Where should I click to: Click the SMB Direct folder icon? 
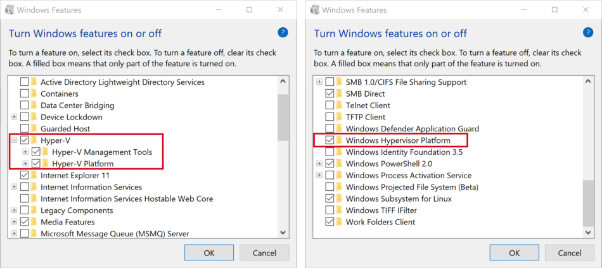click(339, 94)
